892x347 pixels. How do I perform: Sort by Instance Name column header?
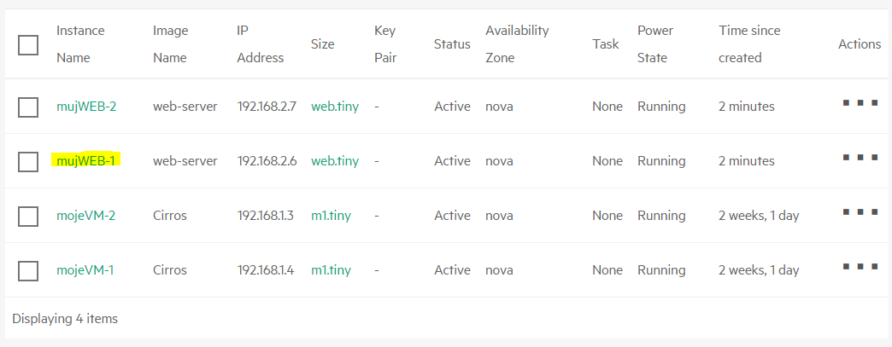point(80,43)
